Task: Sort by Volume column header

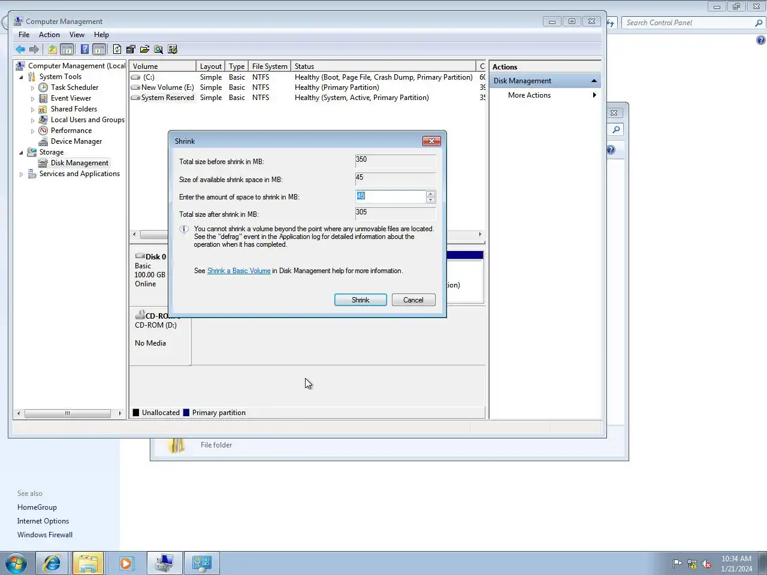Action: 163,66
